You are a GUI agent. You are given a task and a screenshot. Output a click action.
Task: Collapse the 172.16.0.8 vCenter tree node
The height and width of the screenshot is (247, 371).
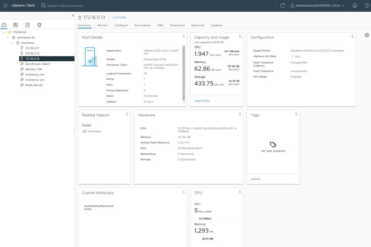(3, 32)
